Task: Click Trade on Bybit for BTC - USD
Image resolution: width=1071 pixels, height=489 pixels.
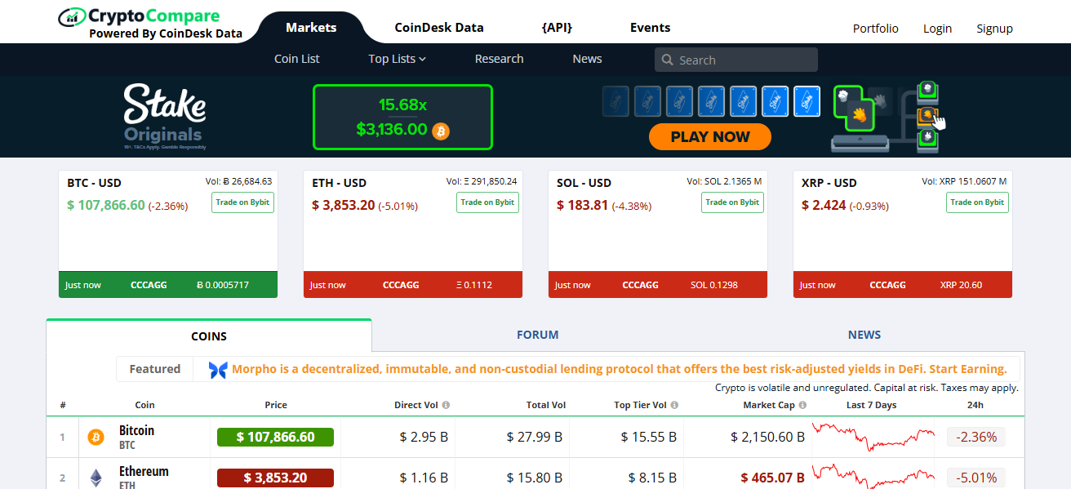Action: click(x=242, y=202)
